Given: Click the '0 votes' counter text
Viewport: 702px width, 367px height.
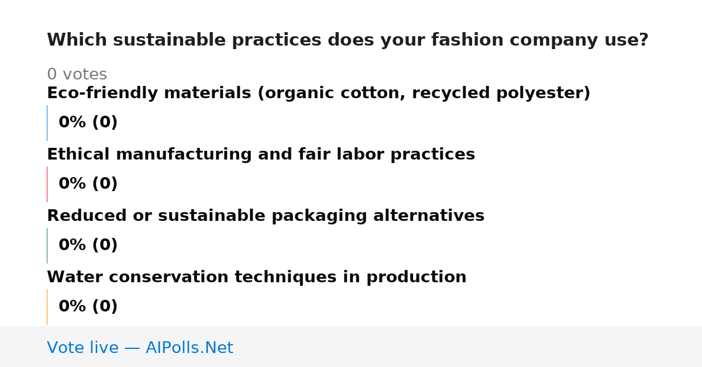Looking at the screenshot, I should (77, 75).
